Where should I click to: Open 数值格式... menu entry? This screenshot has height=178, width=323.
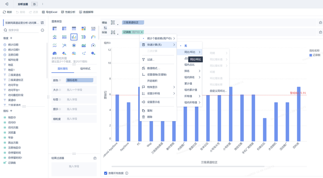coord(158,68)
